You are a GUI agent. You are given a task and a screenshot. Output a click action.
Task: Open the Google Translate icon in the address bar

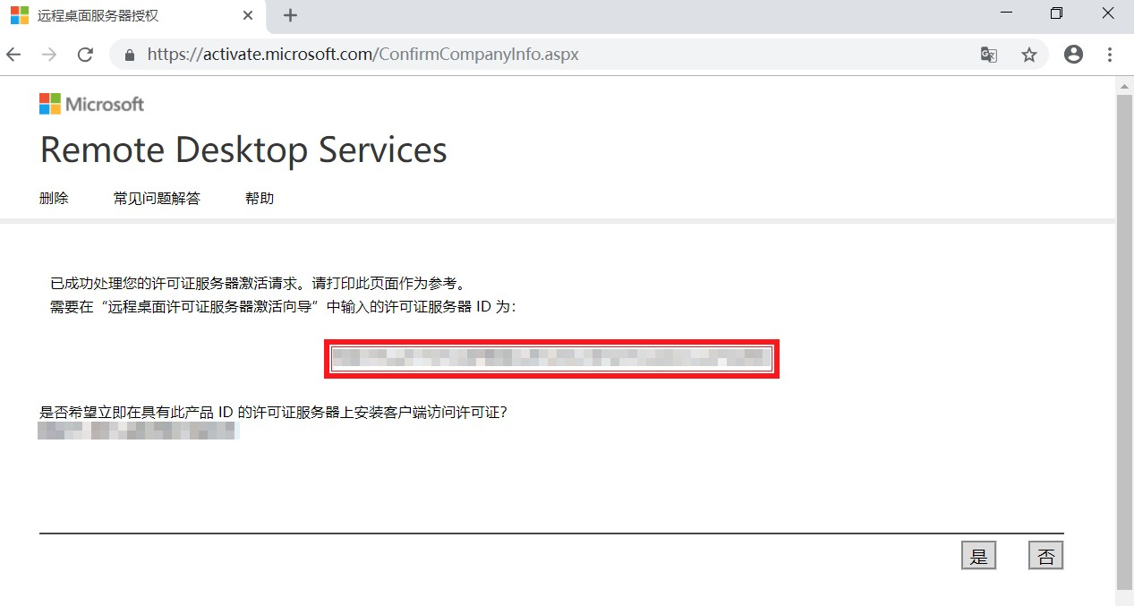(x=988, y=55)
